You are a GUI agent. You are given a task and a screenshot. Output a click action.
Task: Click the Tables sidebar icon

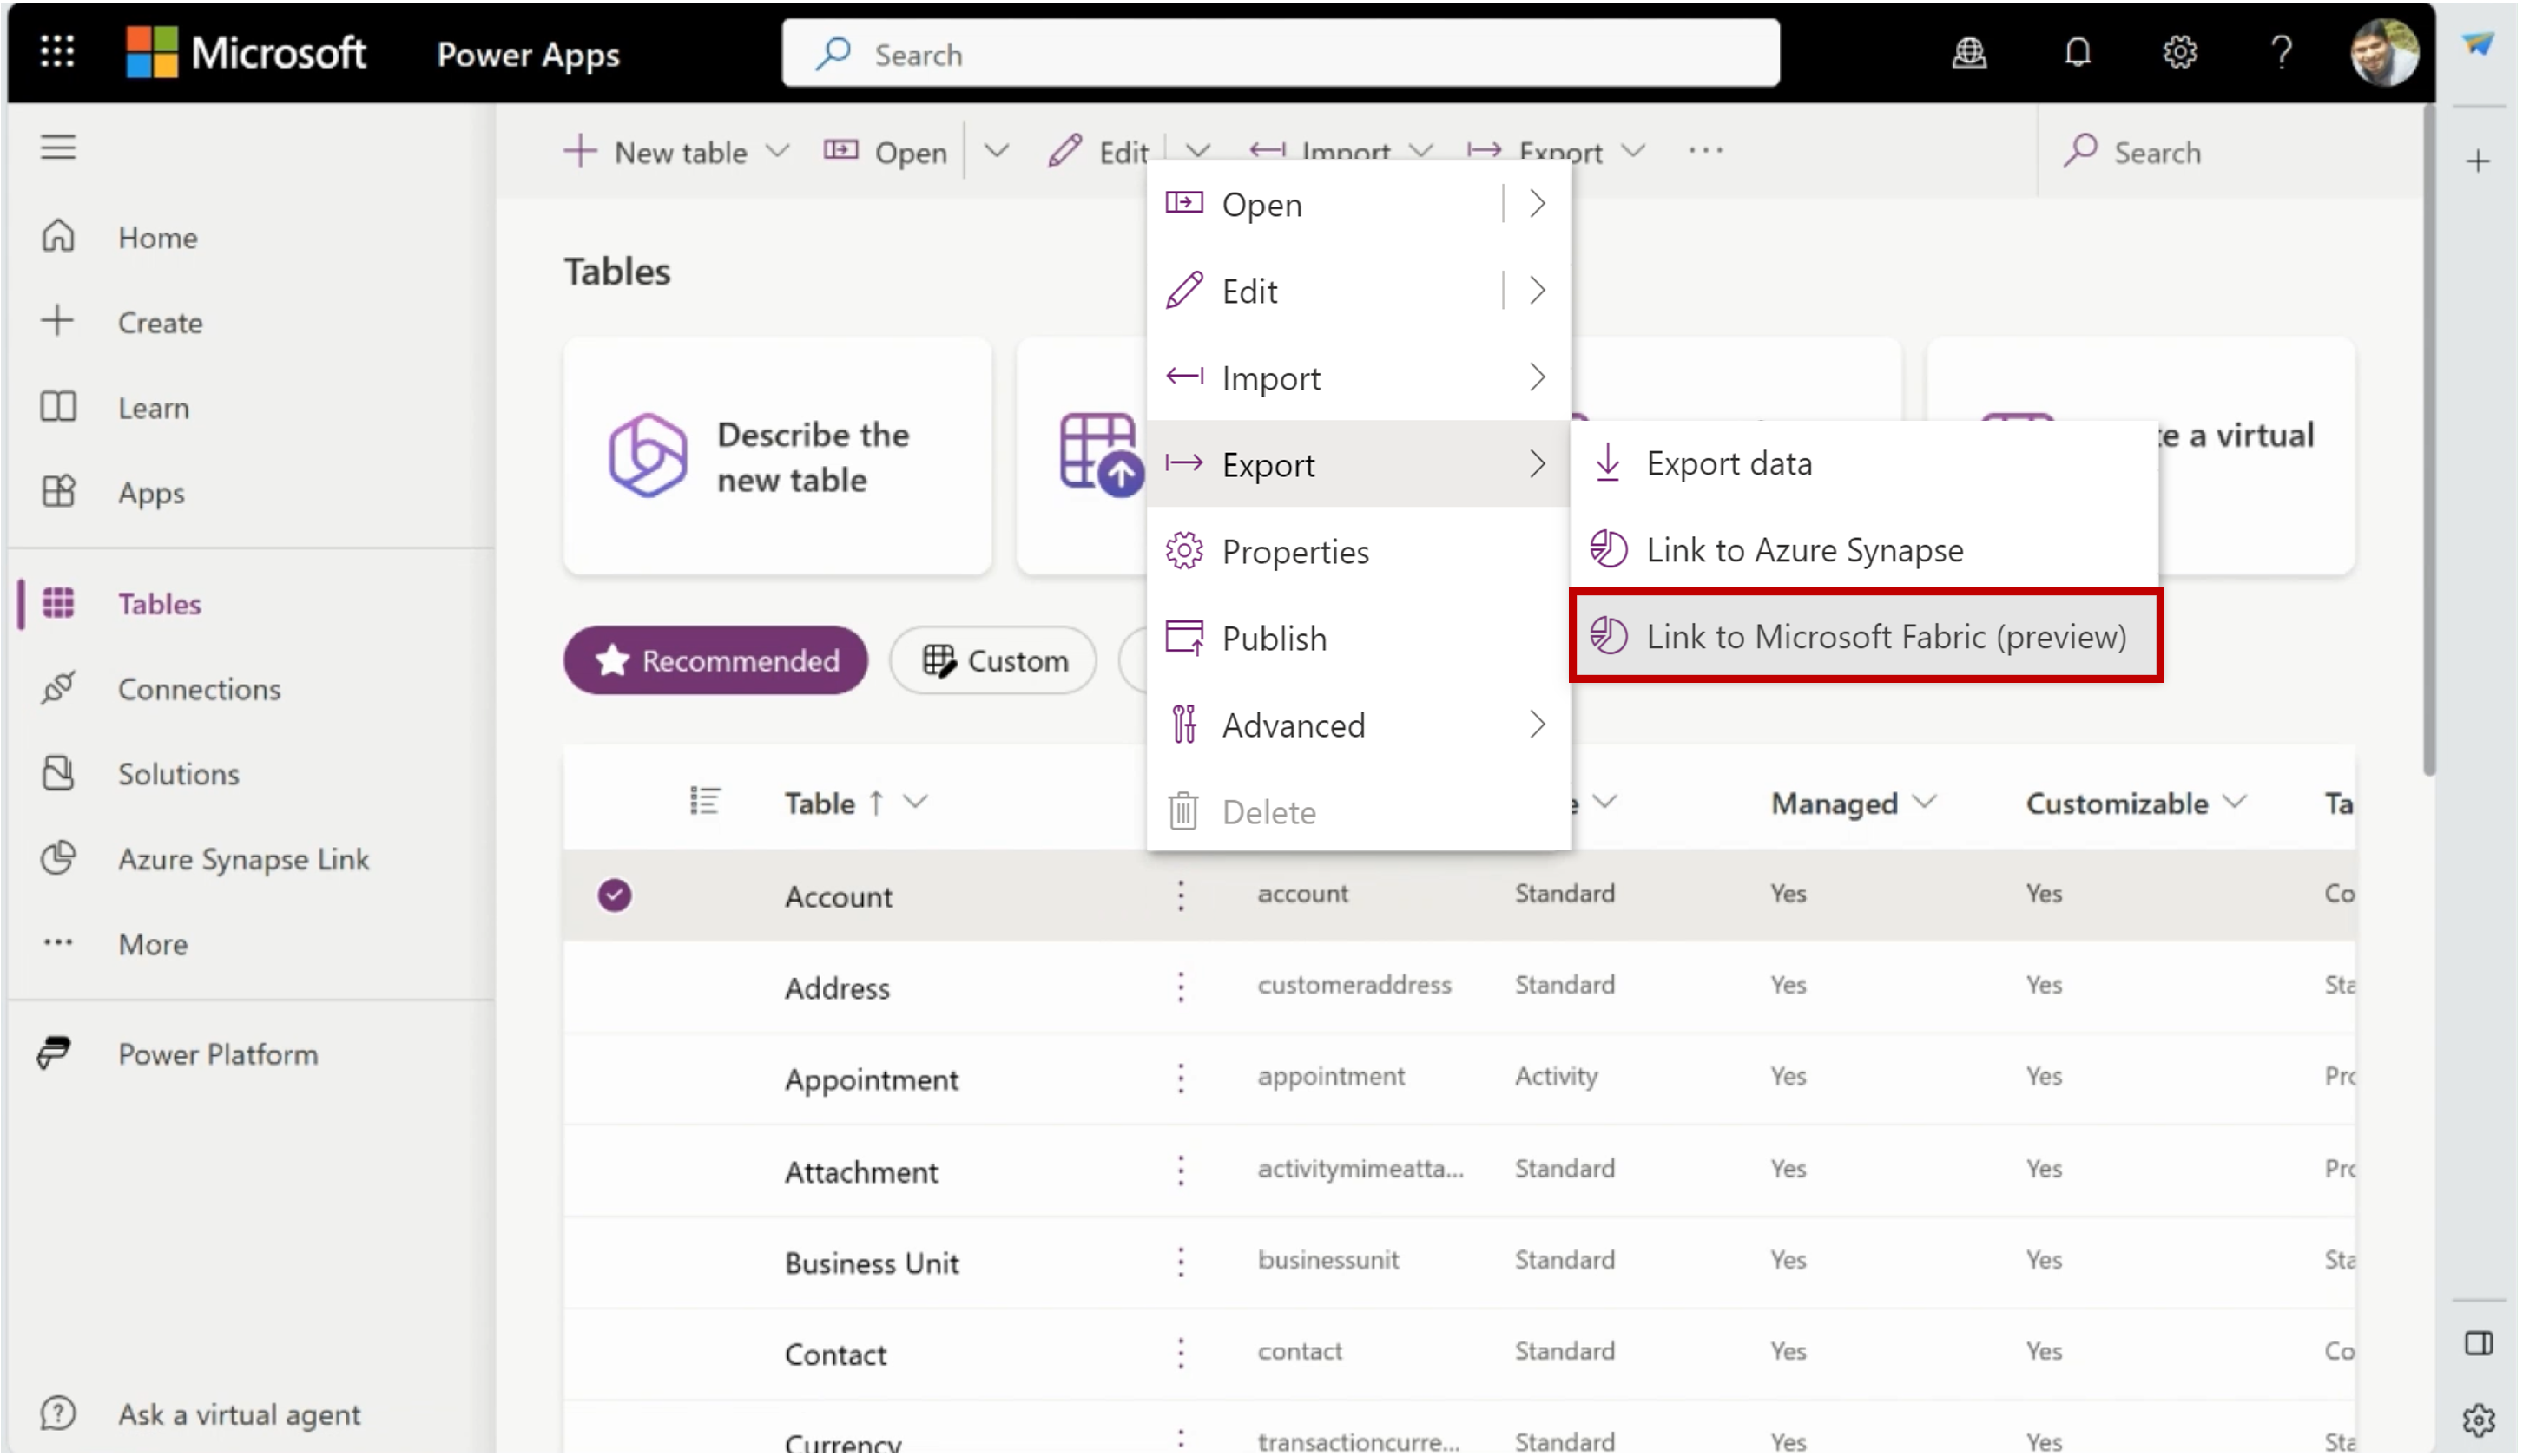[59, 603]
